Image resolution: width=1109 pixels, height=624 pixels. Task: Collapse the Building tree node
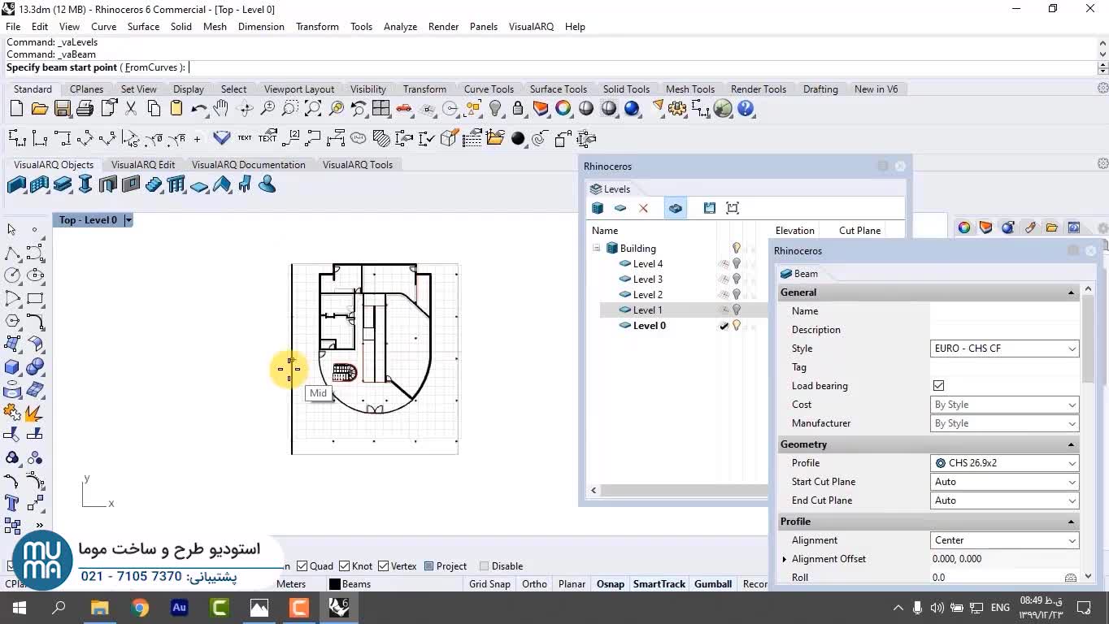click(596, 249)
